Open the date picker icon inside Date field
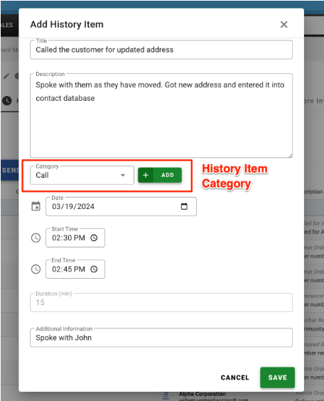The height and width of the screenshot is (401, 324). point(184,206)
